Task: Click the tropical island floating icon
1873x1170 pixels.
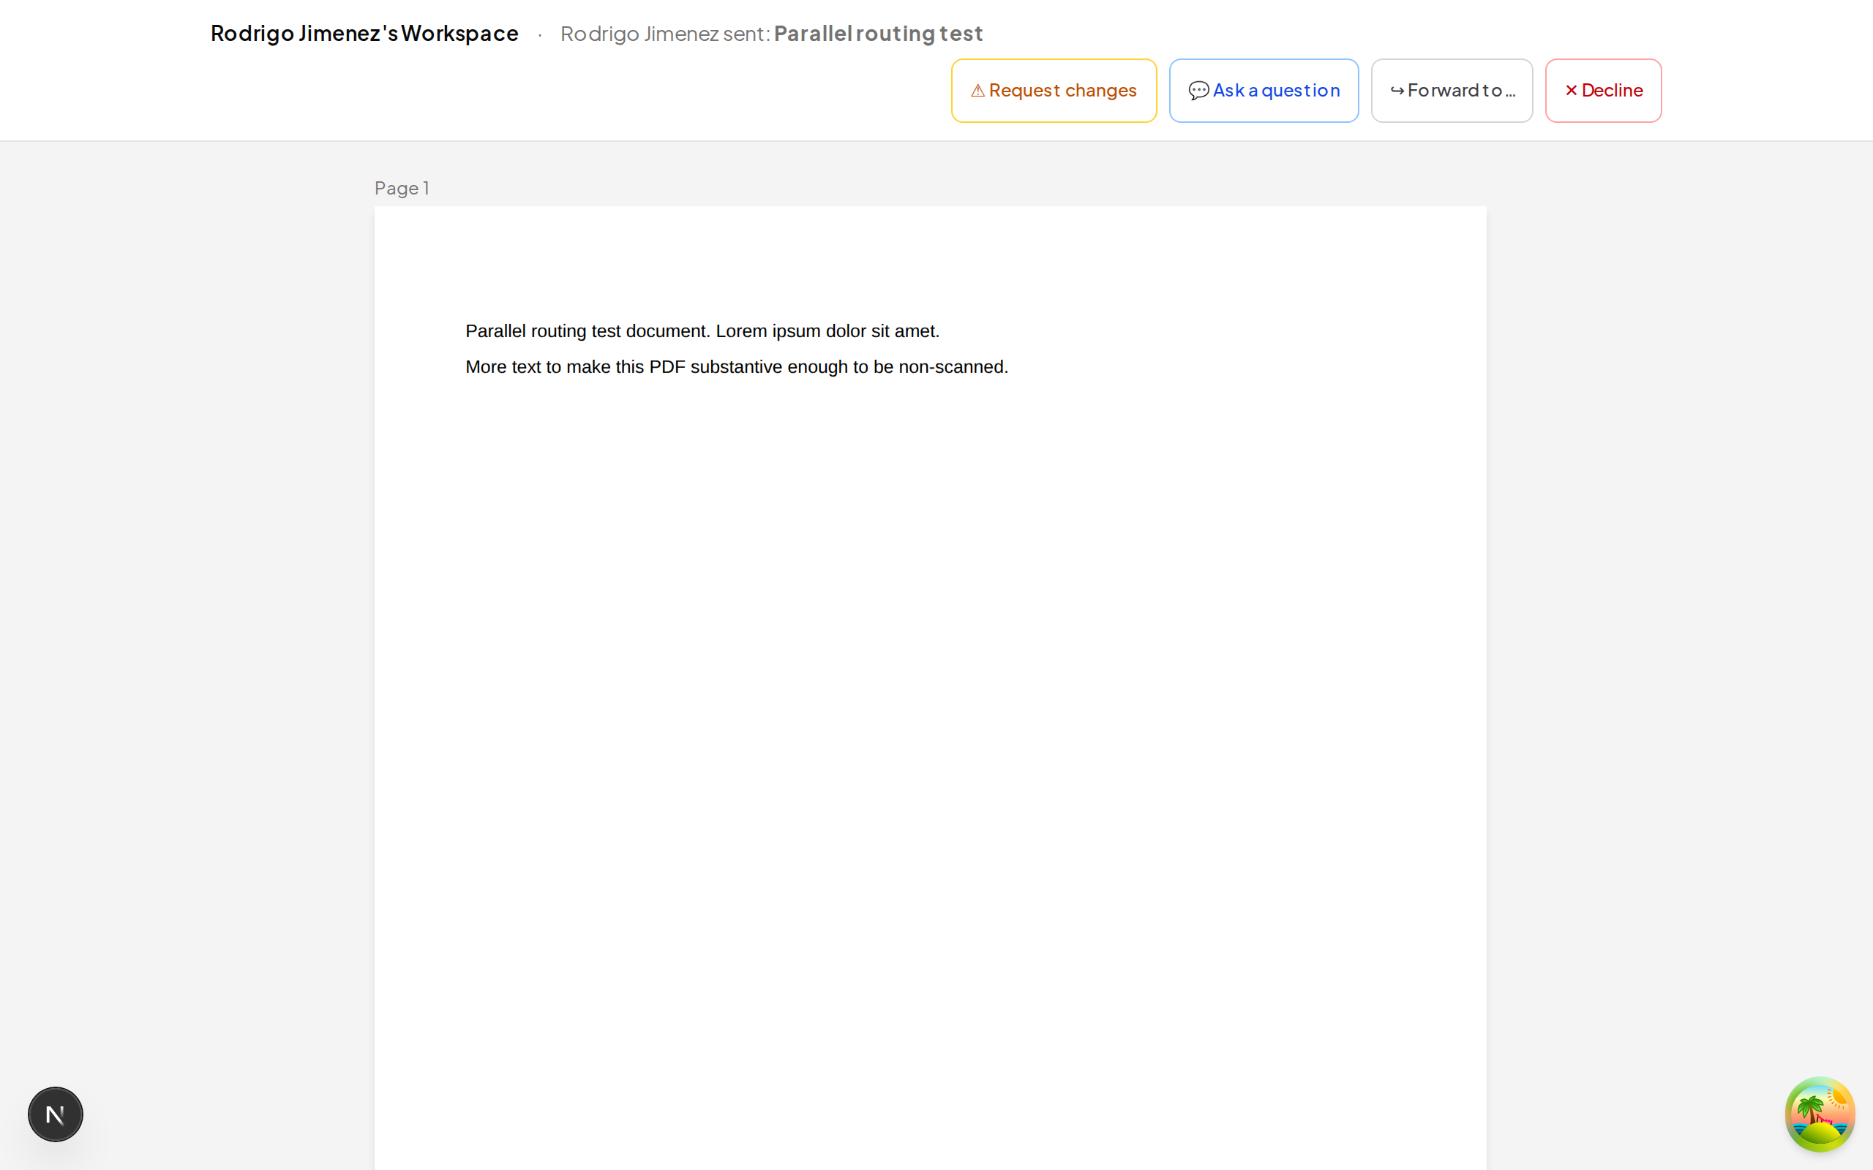Action: click(1820, 1114)
